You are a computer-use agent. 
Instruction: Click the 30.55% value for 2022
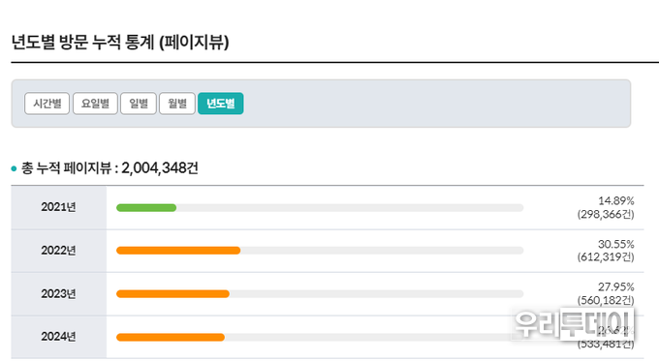tap(616, 244)
